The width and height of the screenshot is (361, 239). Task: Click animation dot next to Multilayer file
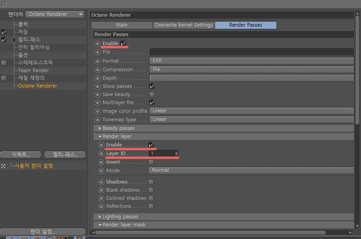pyautogui.click(x=98, y=102)
